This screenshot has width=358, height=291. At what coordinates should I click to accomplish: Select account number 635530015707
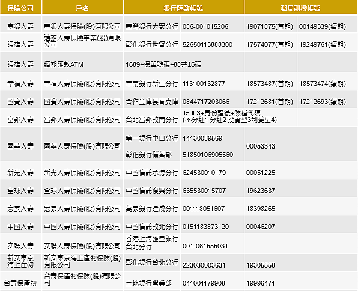coord(204,191)
